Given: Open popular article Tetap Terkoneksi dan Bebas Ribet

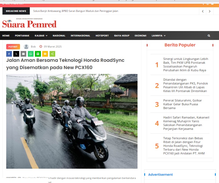Looking at the screenshot, I should pyautogui.click(x=184, y=146).
